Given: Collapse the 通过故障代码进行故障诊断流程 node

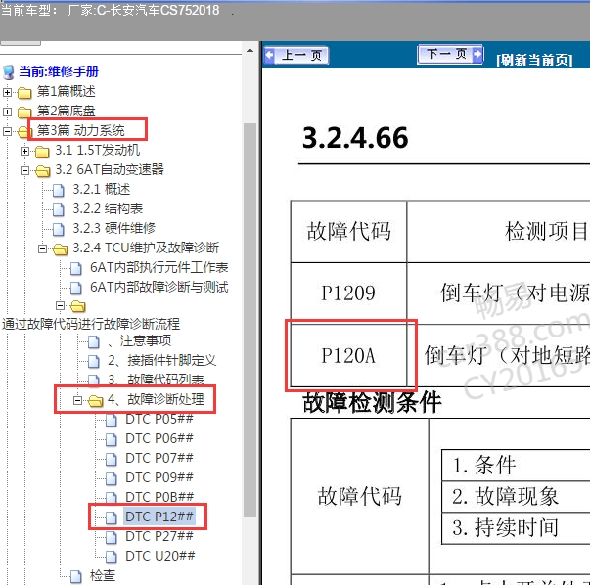Looking at the screenshot, I should [x=60, y=306].
